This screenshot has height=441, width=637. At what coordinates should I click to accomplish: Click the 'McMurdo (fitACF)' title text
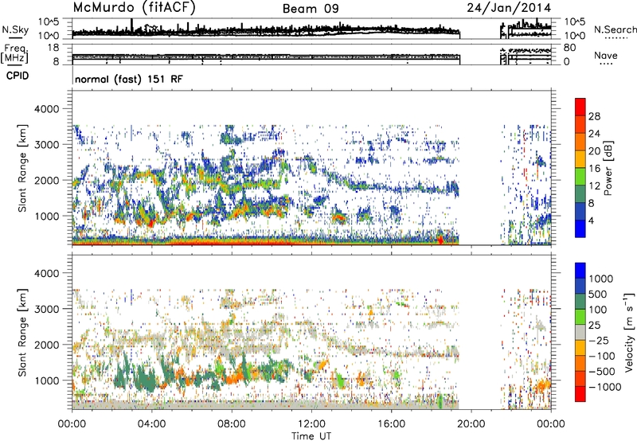134,7
